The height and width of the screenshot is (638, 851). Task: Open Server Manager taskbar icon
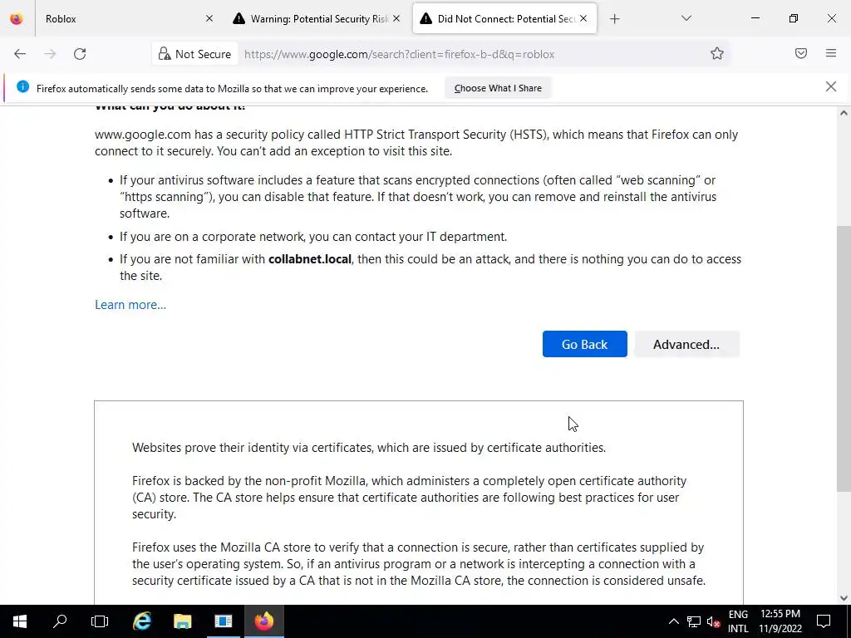point(223,621)
